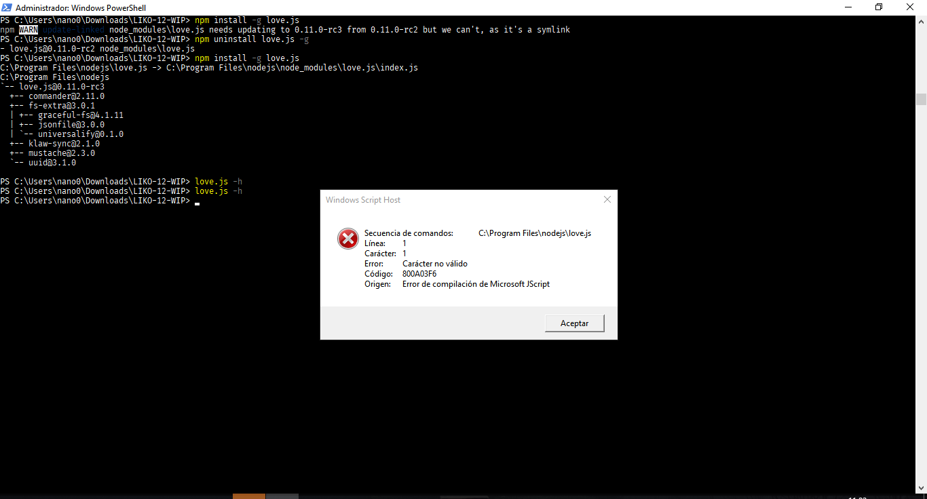Click the blinking cursor on the last prompt
The width and height of the screenshot is (927, 499).
click(x=197, y=203)
